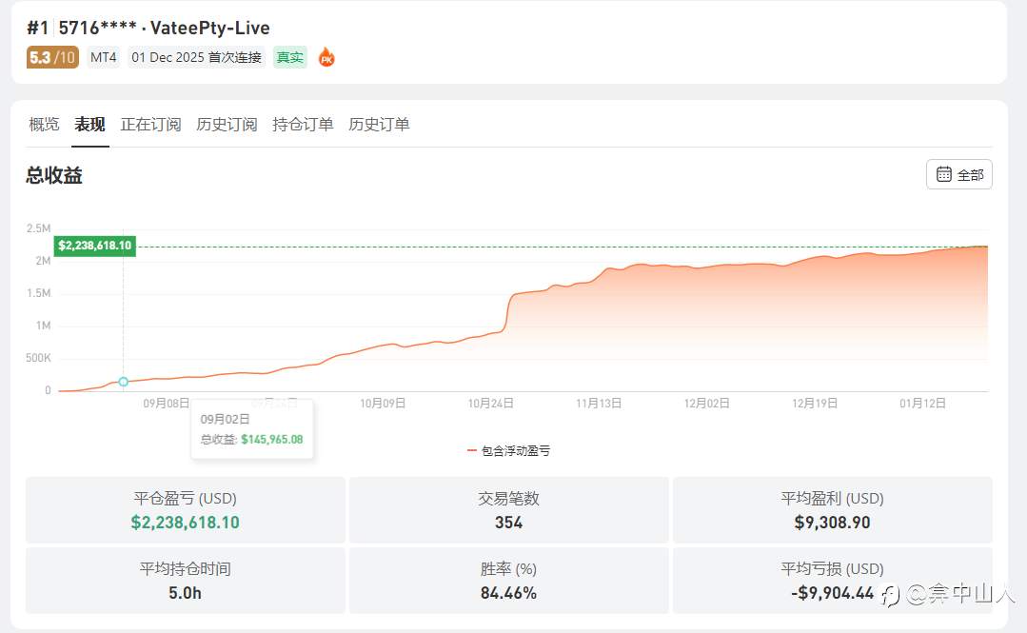
Task: Switch to the 正在订阅 tab
Action: [x=150, y=125]
